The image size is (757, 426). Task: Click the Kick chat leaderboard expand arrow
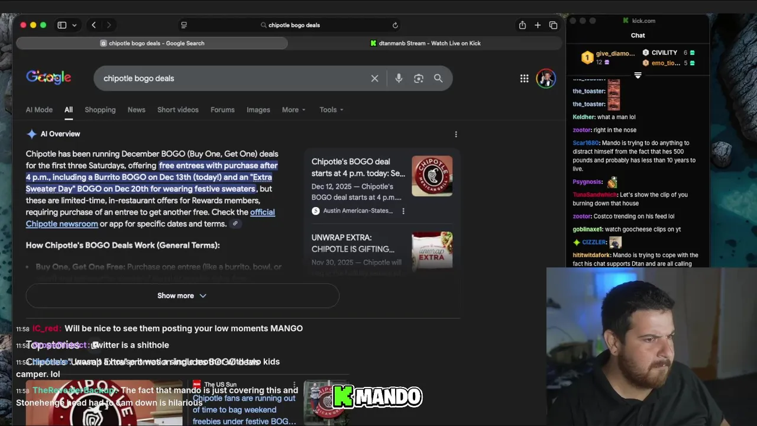coord(638,76)
